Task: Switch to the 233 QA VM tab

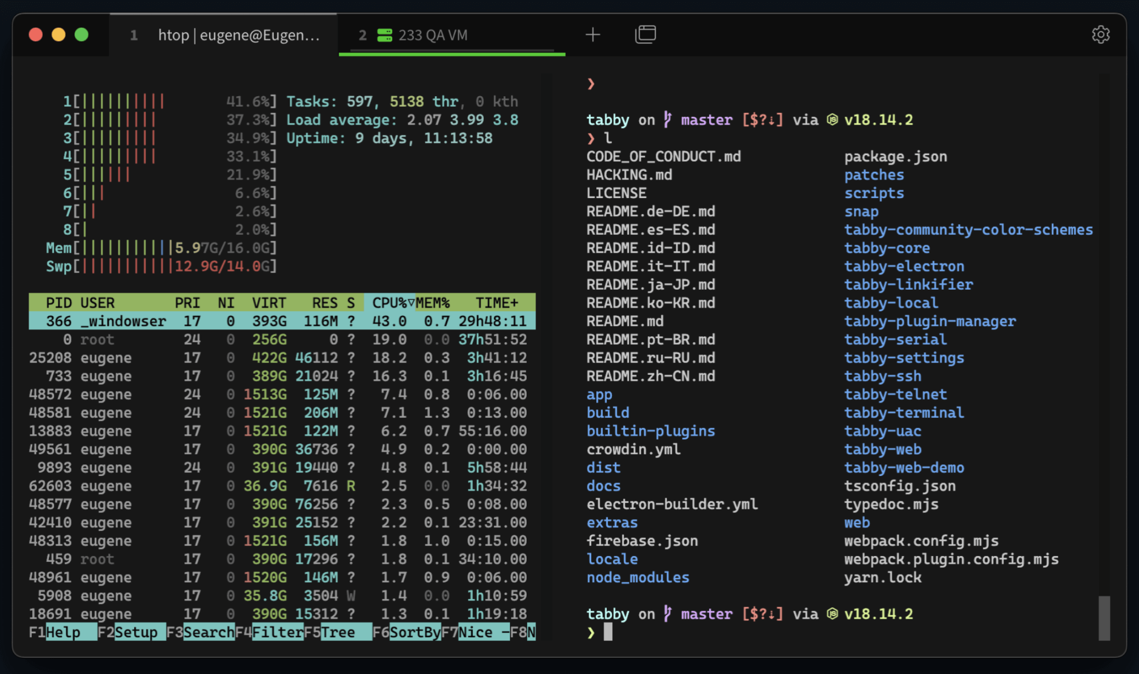Action: [434, 34]
